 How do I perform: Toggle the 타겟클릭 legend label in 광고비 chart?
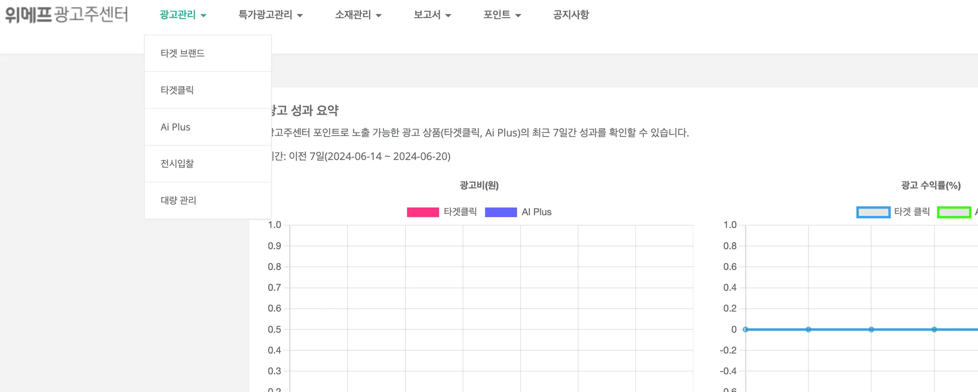tap(460, 212)
